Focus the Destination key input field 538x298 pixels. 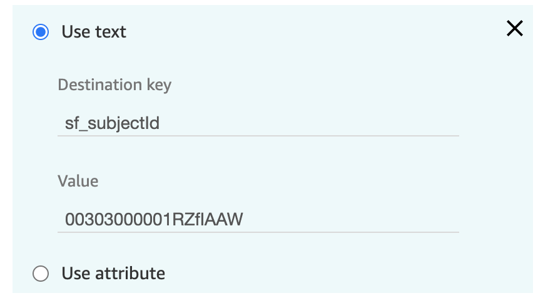258,123
